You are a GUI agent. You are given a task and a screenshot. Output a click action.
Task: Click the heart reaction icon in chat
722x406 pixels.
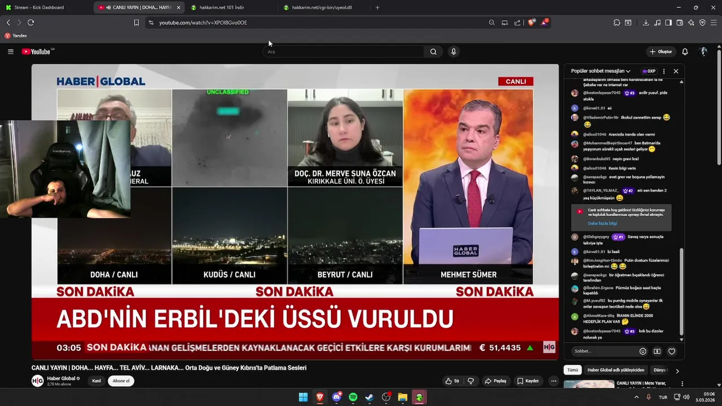tap(672, 351)
